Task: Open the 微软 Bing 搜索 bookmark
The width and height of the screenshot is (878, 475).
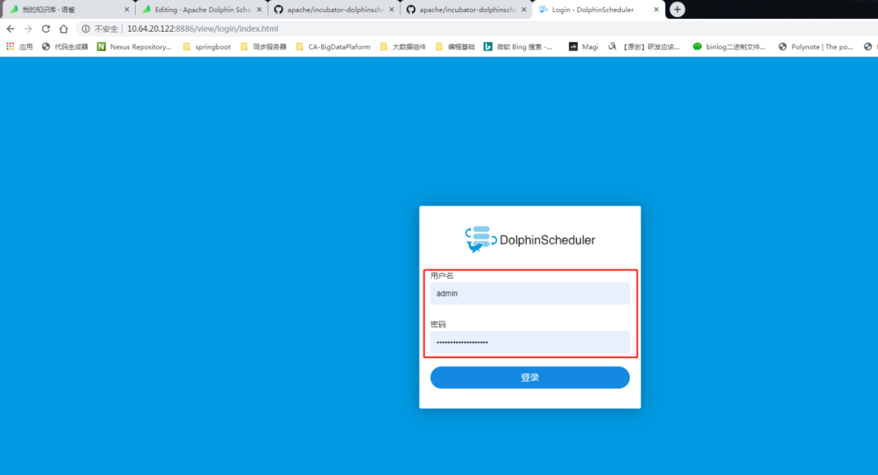Action: (518, 47)
